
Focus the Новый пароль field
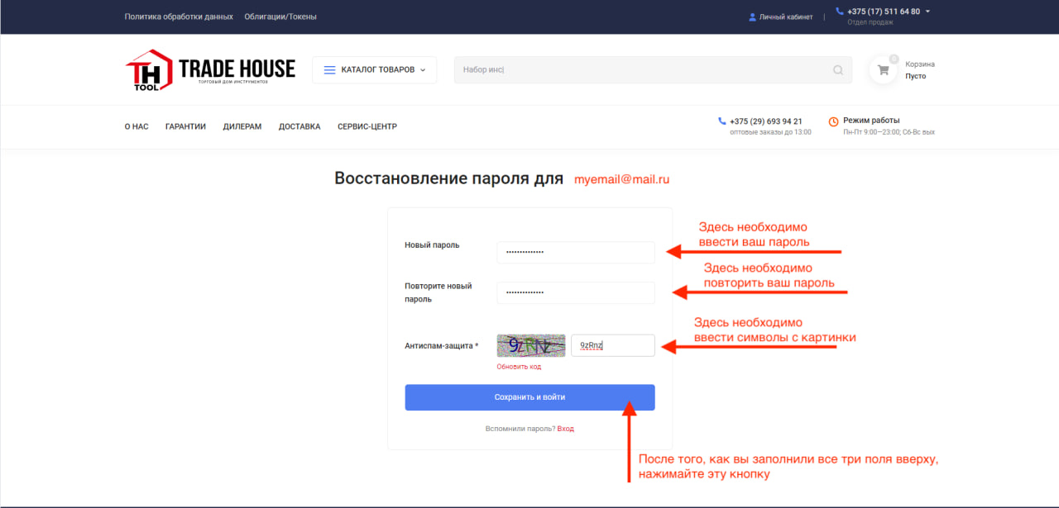pyautogui.click(x=575, y=252)
